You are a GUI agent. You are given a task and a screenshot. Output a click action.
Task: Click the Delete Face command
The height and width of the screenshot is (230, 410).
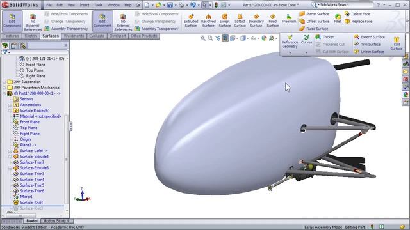pos(357,14)
